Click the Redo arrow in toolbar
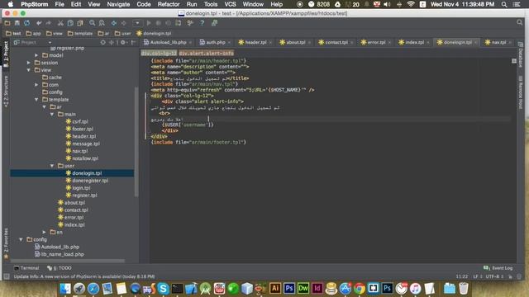 click(48, 23)
